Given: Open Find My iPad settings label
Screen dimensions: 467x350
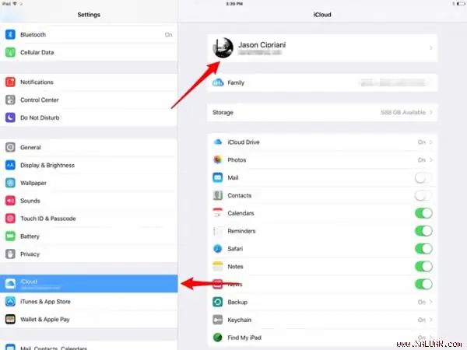Looking at the screenshot, I should point(244,338).
